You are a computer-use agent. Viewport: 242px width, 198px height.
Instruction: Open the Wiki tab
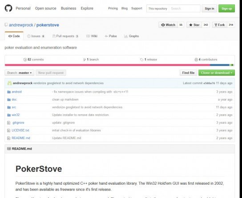pos(92,36)
